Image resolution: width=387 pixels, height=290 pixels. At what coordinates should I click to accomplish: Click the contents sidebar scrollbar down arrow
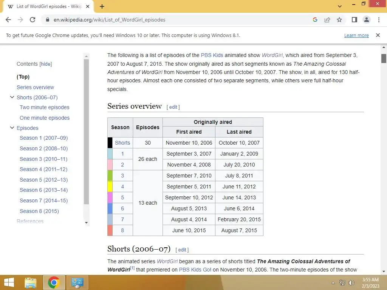pyautogui.click(x=86, y=223)
